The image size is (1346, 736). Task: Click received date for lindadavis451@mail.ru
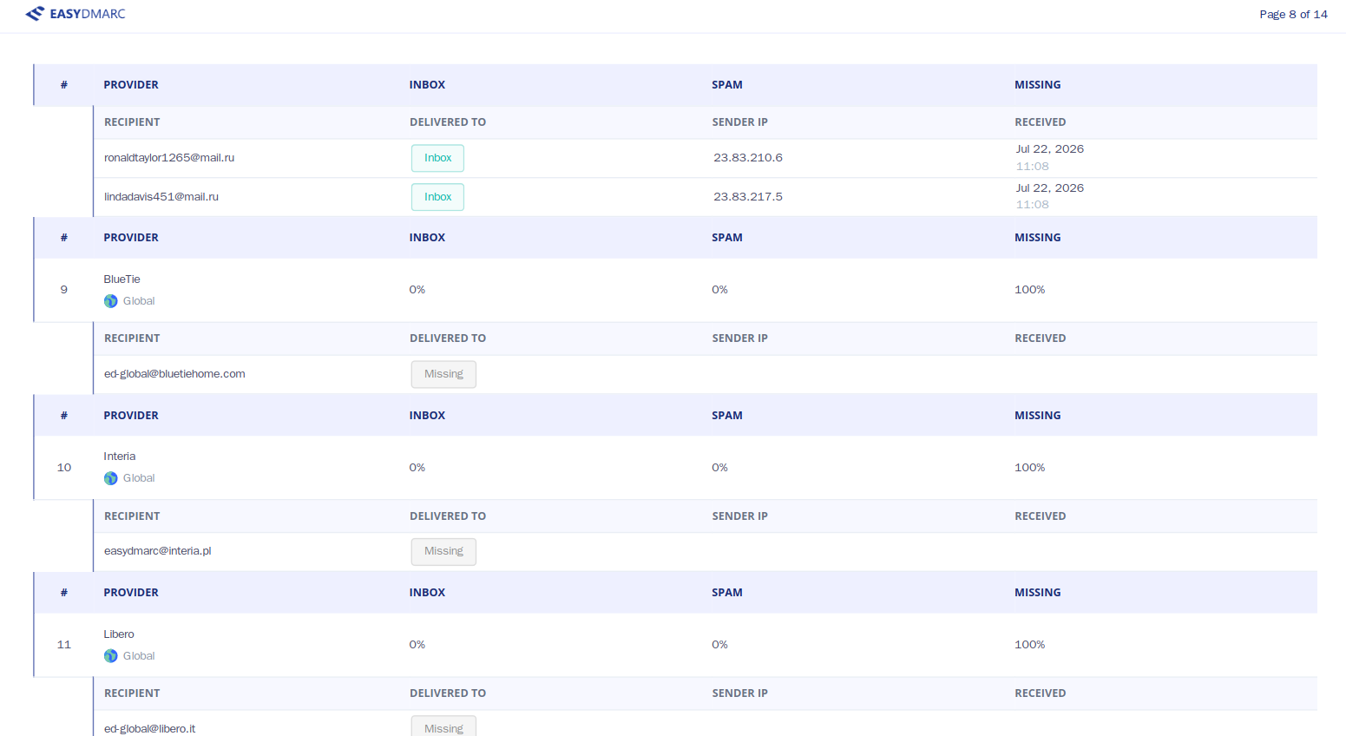[1050, 188]
